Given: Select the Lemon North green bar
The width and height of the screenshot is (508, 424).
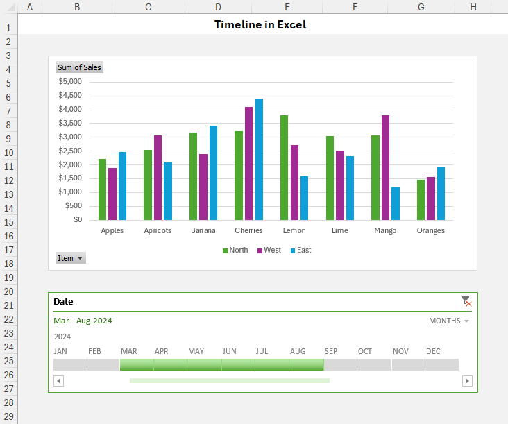Looking at the screenshot, I should [x=284, y=168].
